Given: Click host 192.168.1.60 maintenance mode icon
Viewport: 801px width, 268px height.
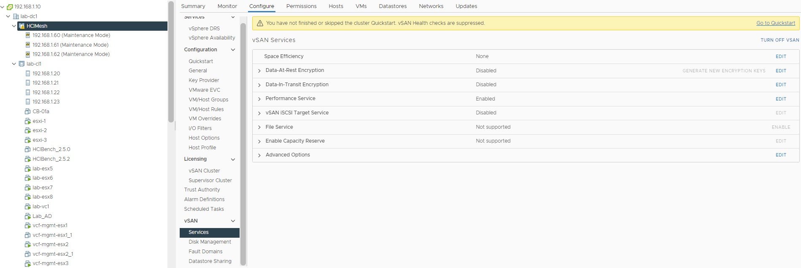Looking at the screenshot, I should pyautogui.click(x=28, y=35).
